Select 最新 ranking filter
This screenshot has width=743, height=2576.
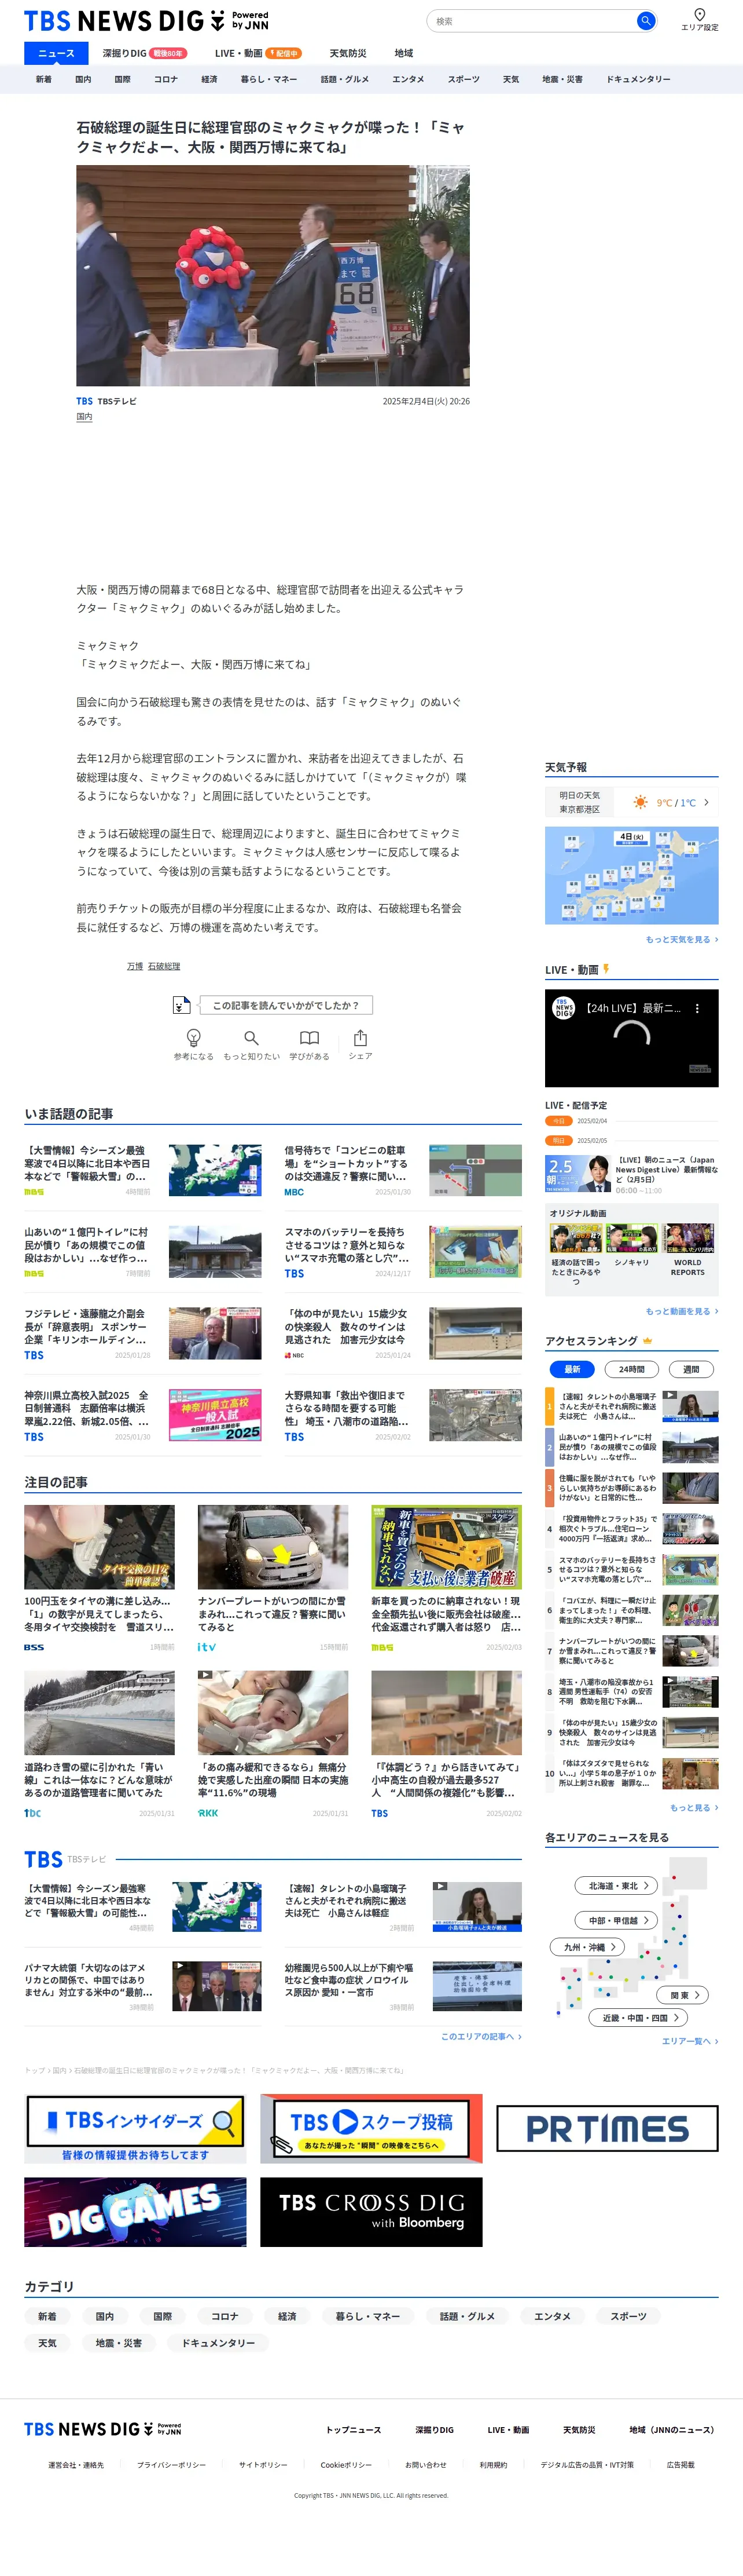pos(572,1369)
